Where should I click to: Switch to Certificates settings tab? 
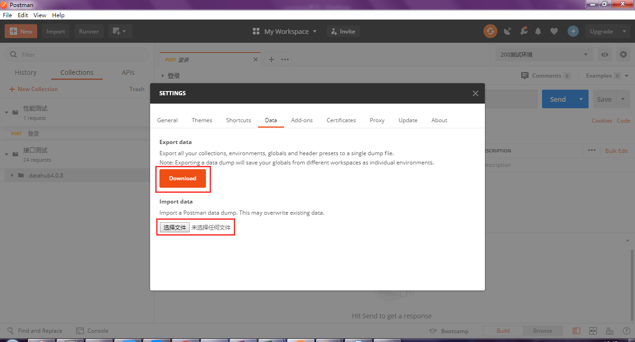[x=341, y=120]
